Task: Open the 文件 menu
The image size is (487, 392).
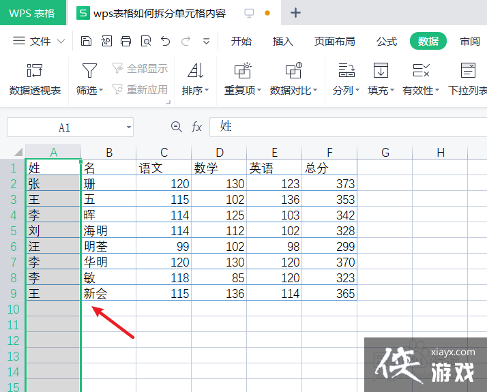Action: pos(40,41)
